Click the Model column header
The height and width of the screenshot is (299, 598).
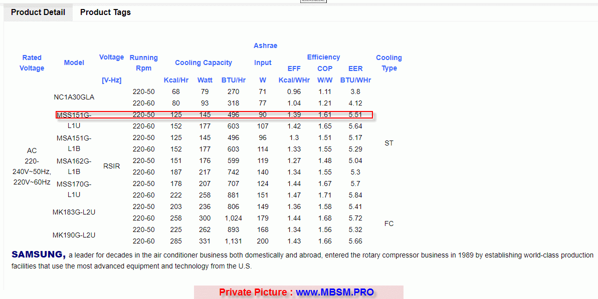[x=74, y=62]
